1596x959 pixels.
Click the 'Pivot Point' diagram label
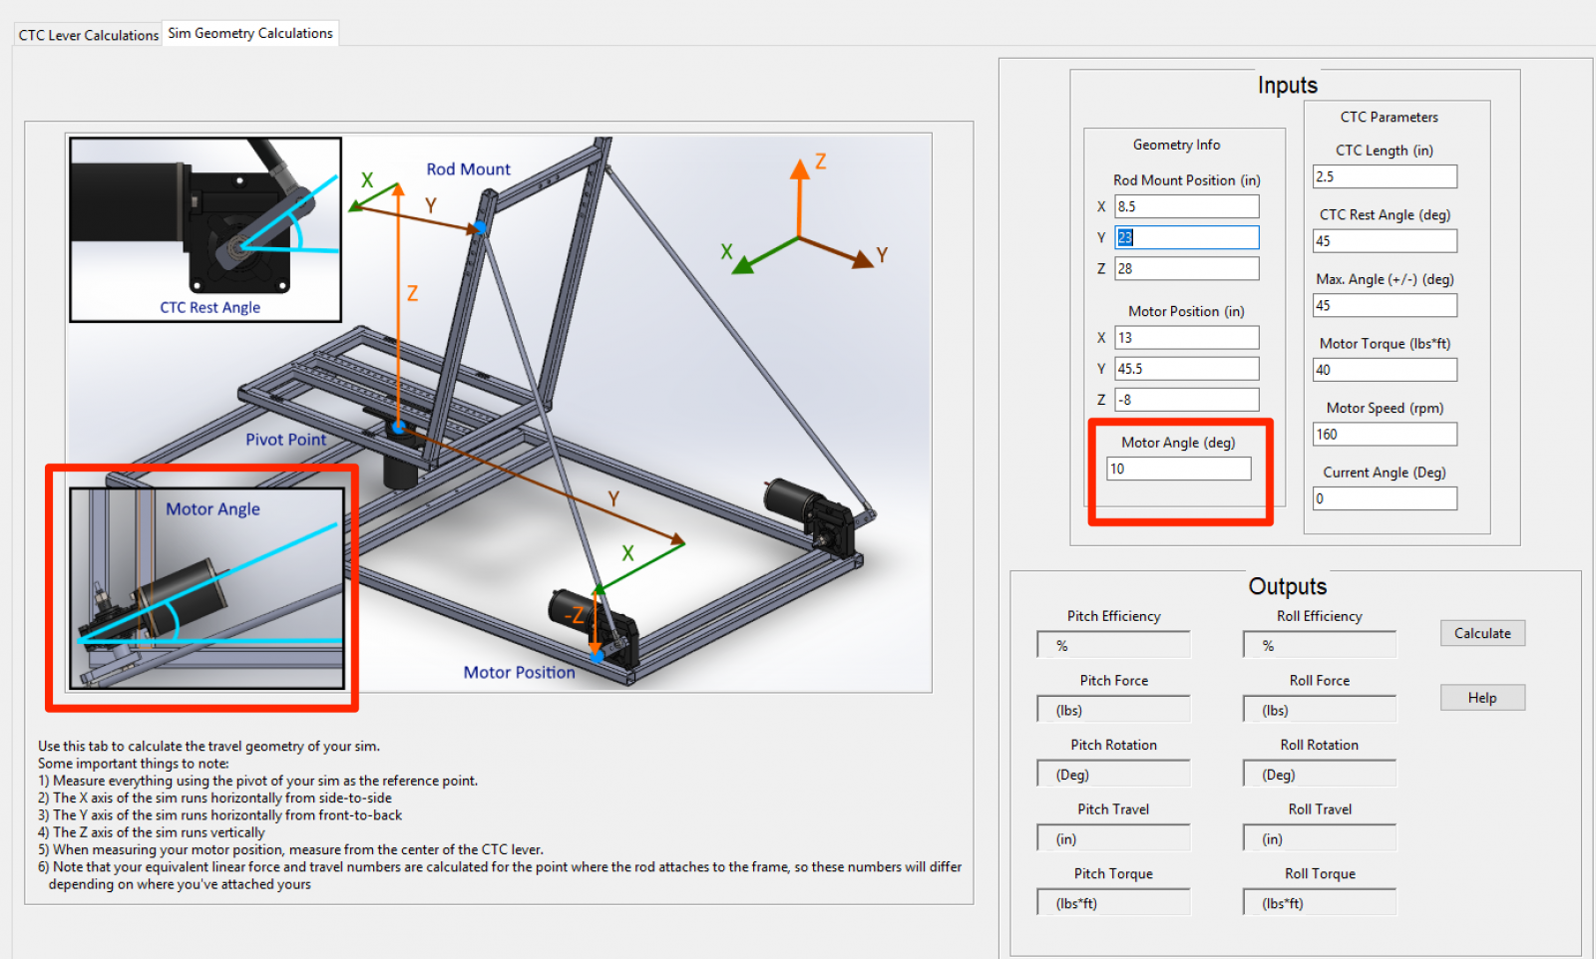pyautogui.click(x=286, y=440)
